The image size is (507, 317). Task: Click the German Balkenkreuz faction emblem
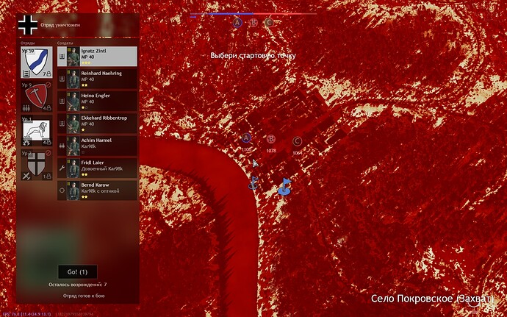[28, 25]
